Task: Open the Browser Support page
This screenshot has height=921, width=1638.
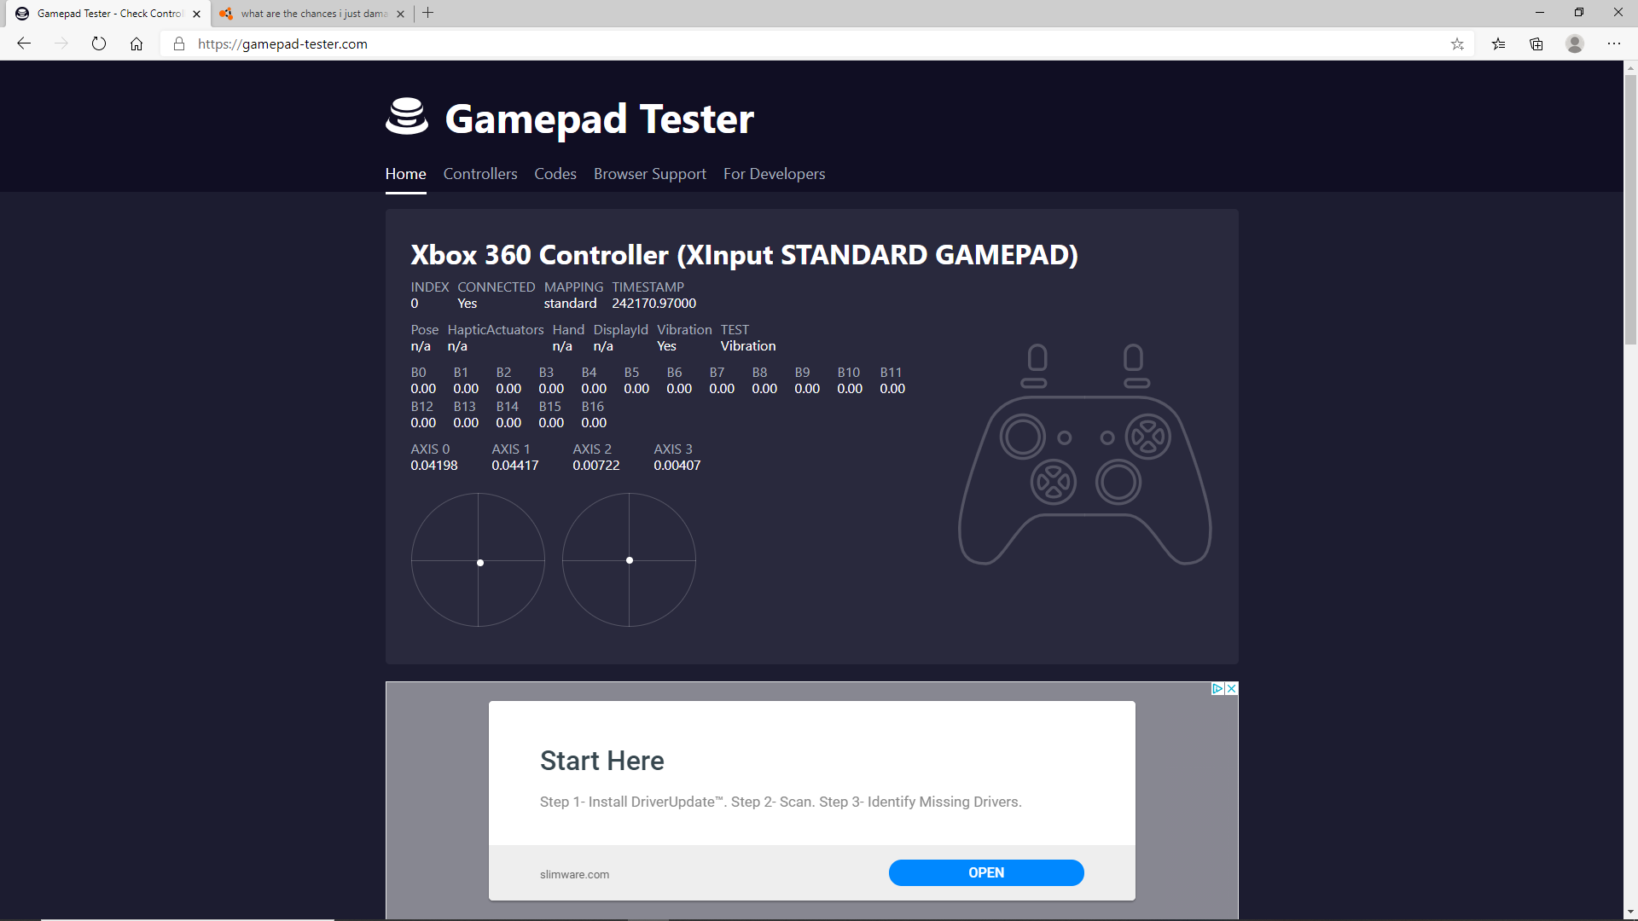Action: tap(650, 174)
